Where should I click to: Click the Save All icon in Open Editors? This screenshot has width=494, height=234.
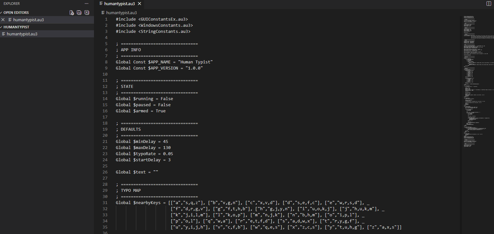(x=79, y=13)
